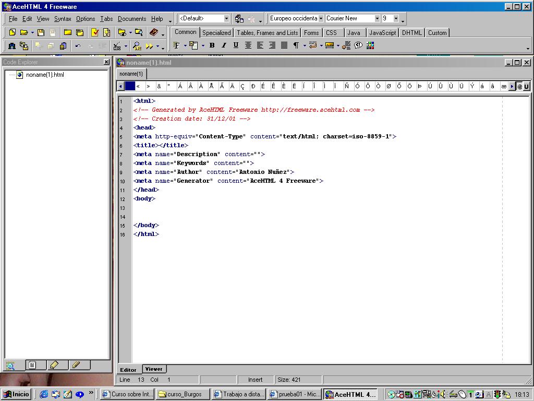
Task: Insert the Ñ special character
Action: pyautogui.click(x=347, y=86)
